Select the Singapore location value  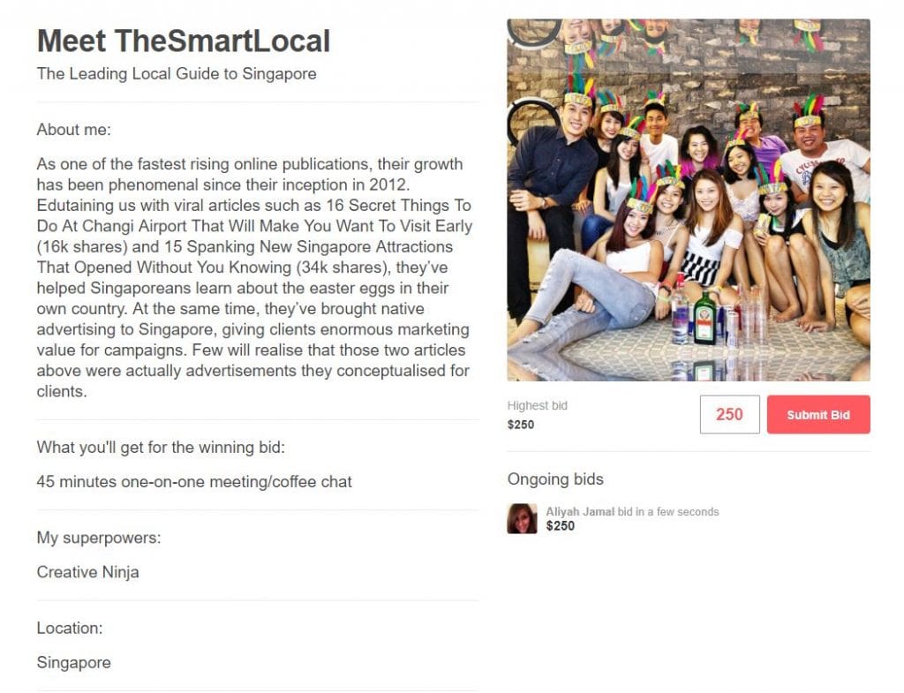(74, 662)
